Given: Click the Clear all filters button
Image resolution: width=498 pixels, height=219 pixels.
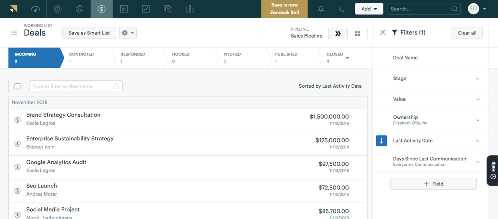Looking at the screenshot, I should coord(467,33).
